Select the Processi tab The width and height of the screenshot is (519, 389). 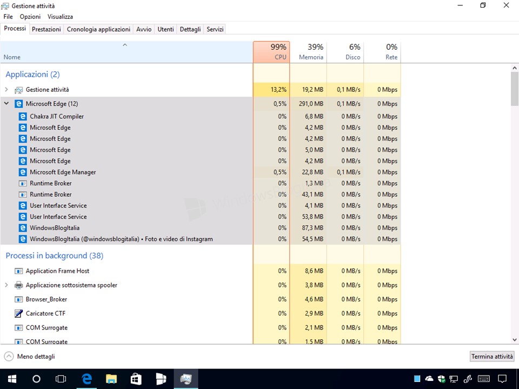point(15,29)
